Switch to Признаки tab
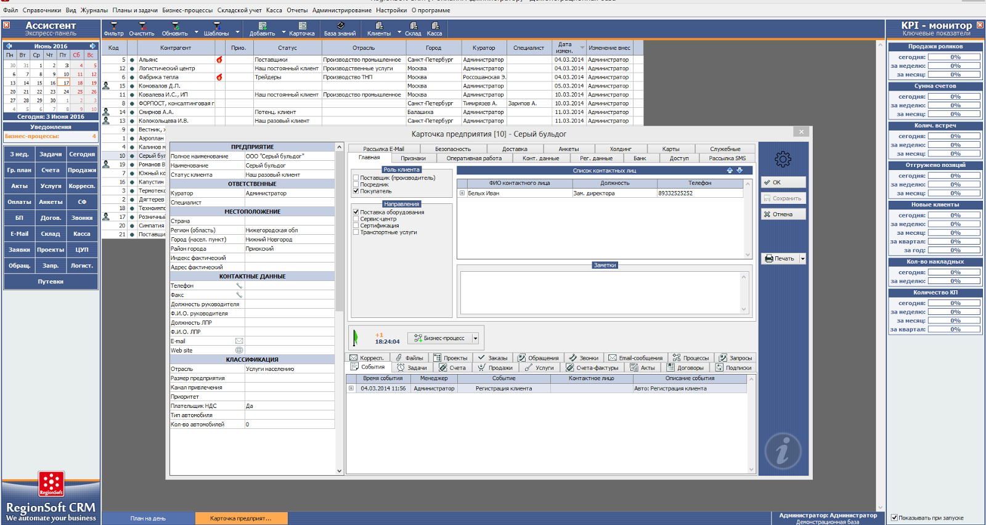The width and height of the screenshot is (986, 525). [413, 158]
